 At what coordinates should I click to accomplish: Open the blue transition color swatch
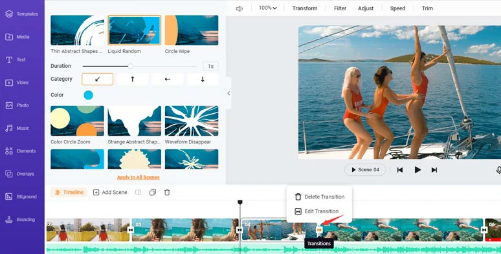coord(89,95)
